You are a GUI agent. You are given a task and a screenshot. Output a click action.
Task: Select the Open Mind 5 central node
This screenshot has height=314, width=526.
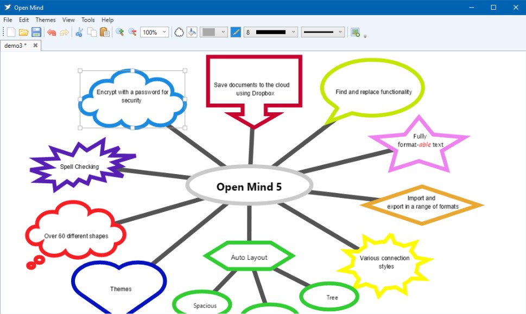pos(250,186)
